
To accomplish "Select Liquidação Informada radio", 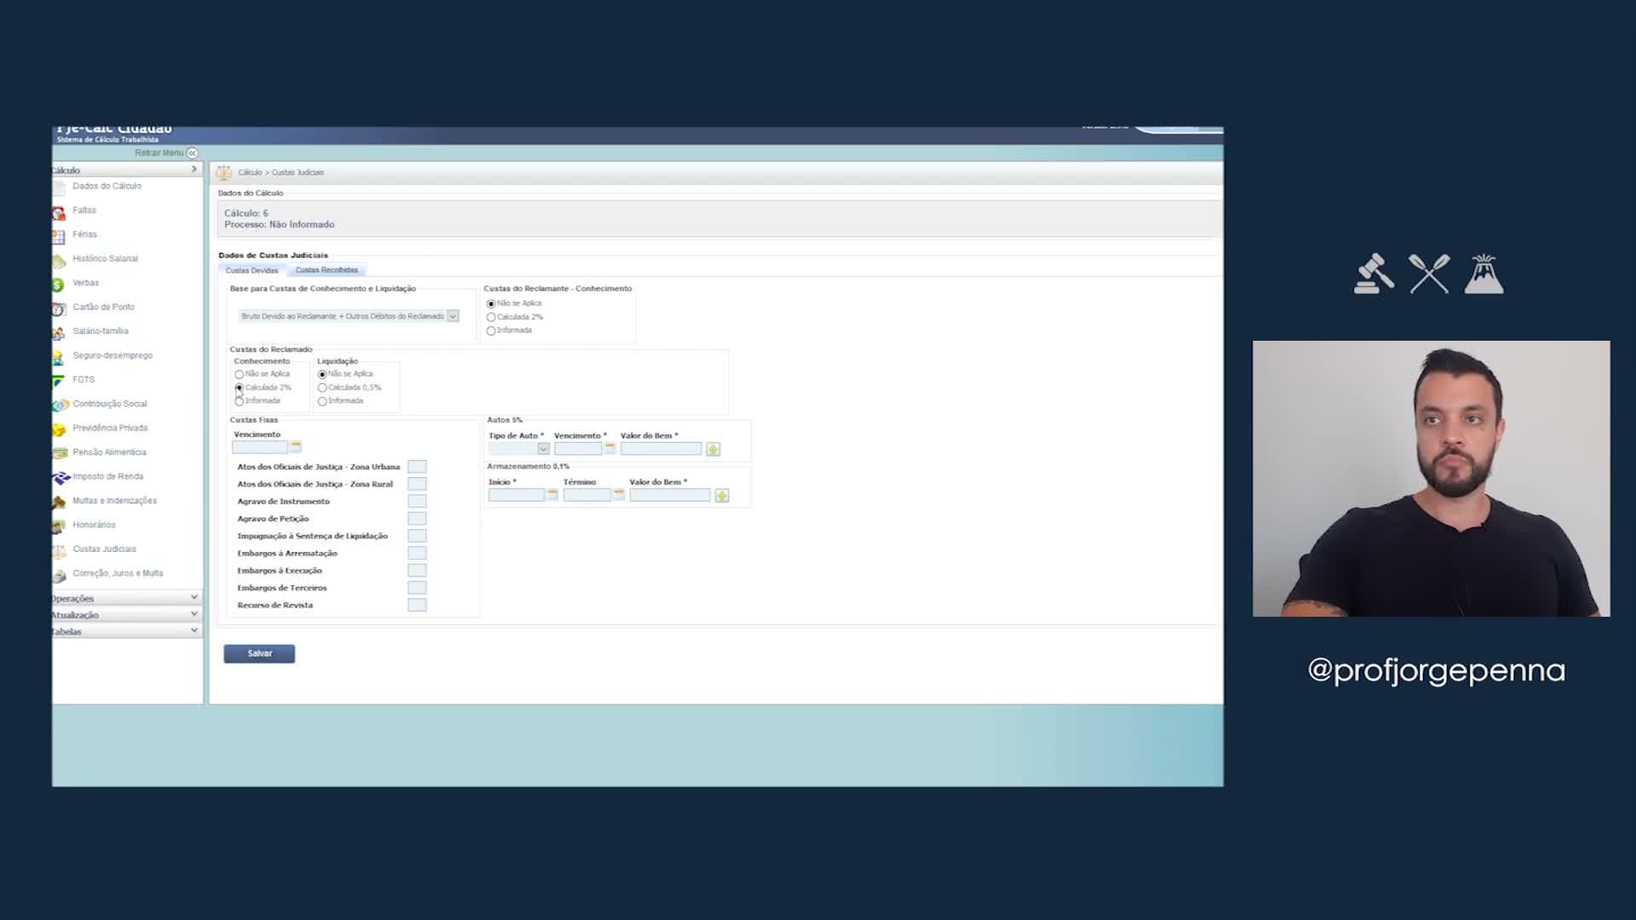I will (322, 401).
